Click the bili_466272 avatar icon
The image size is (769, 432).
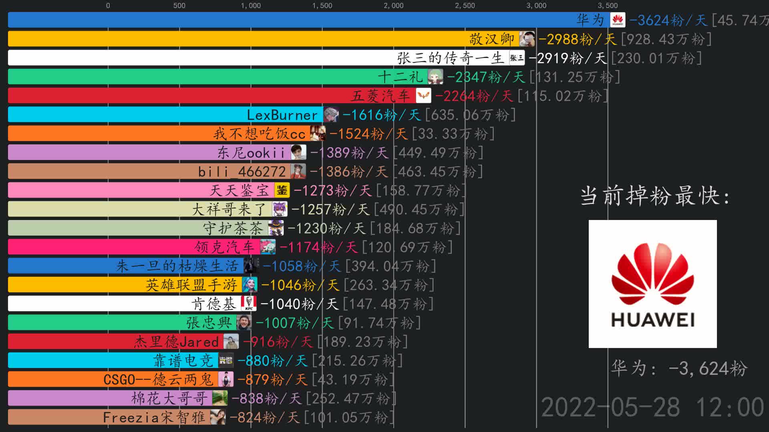(298, 172)
